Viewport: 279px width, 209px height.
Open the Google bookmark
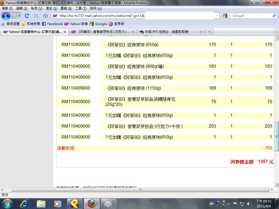click(98, 24)
